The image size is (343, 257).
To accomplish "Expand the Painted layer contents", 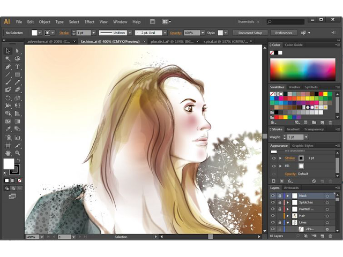I will click(x=287, y=209).
